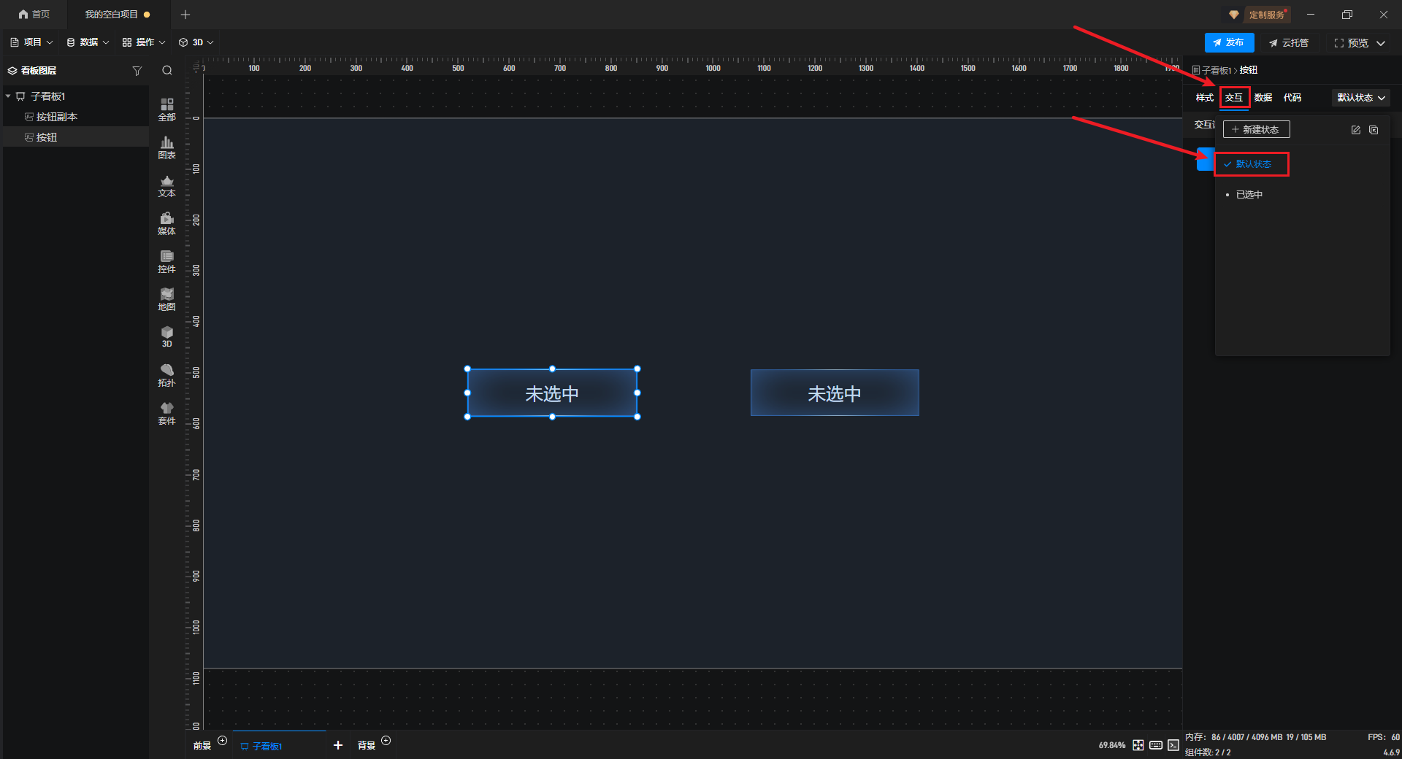Open the 拓扑 topology components category
Screen dimensions: 1402x759
click(166, 375)
